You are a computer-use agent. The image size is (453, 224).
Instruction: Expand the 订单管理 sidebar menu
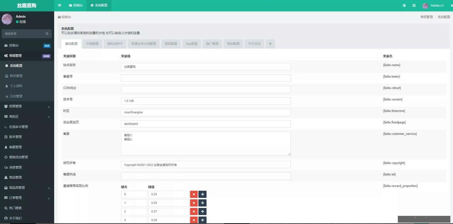pos(26,198)
